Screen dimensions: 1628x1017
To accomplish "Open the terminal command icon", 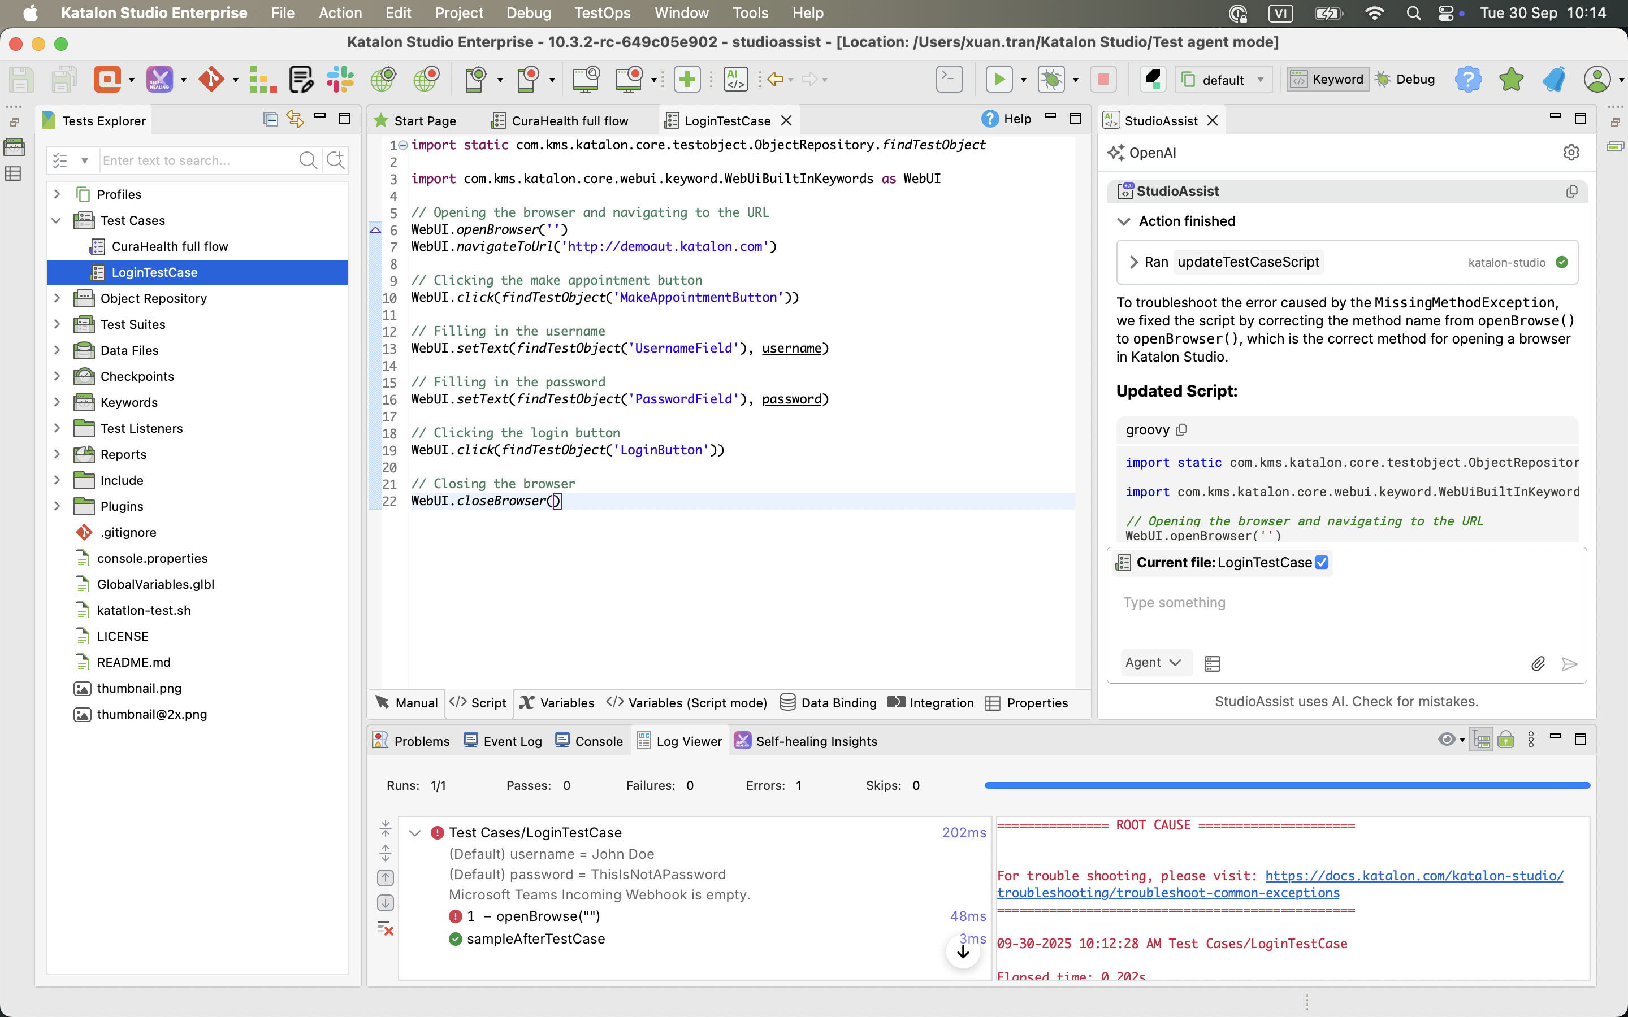I will 949,79.
